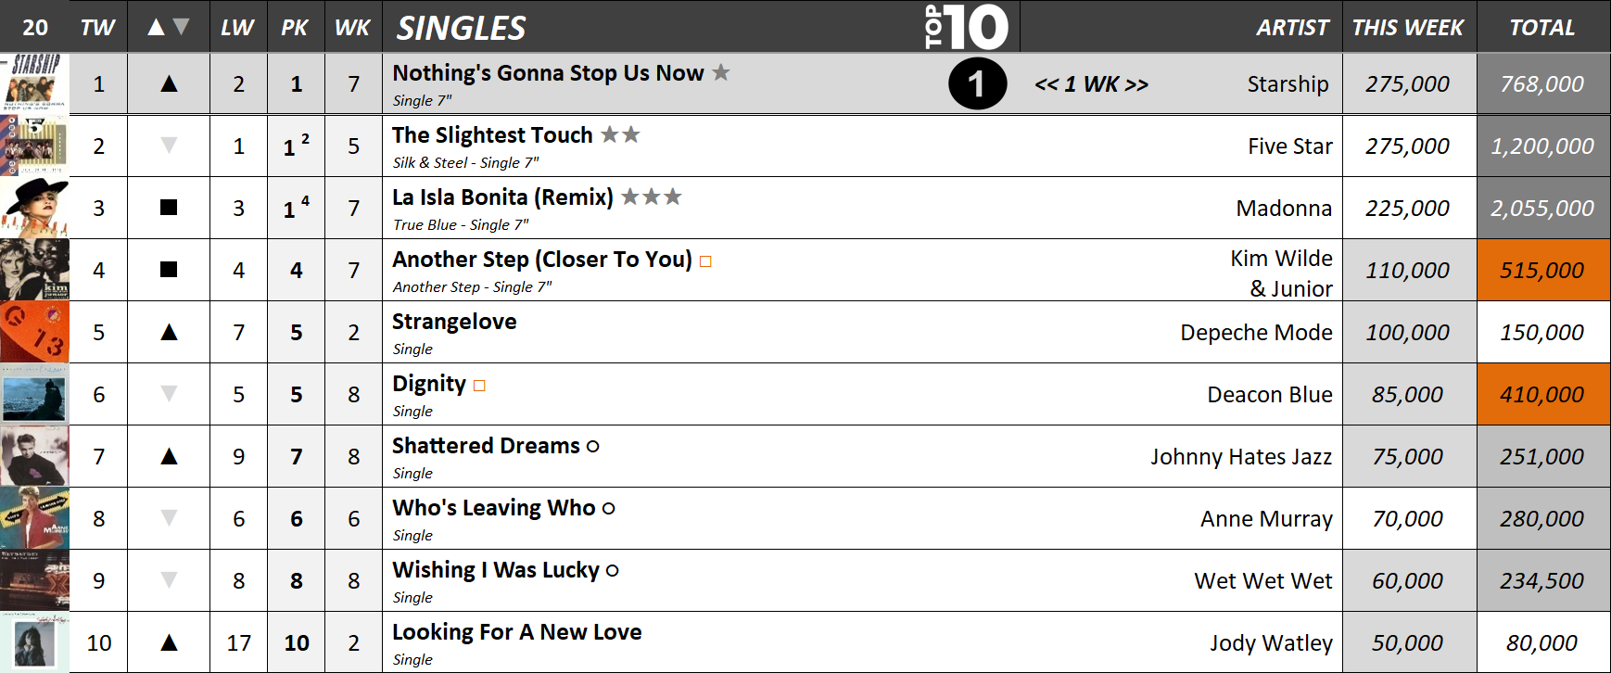Click the grey star after Nothing's Gonna Stop Us Now
Screen dimensions: 1611x673
click(721, 72)
